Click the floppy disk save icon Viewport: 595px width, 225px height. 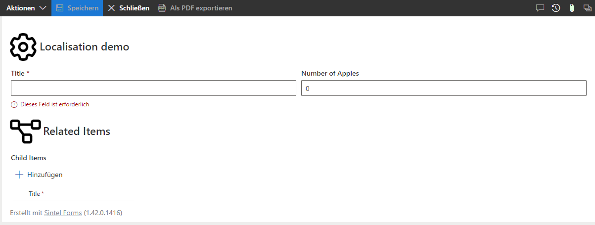click(60, 8)
